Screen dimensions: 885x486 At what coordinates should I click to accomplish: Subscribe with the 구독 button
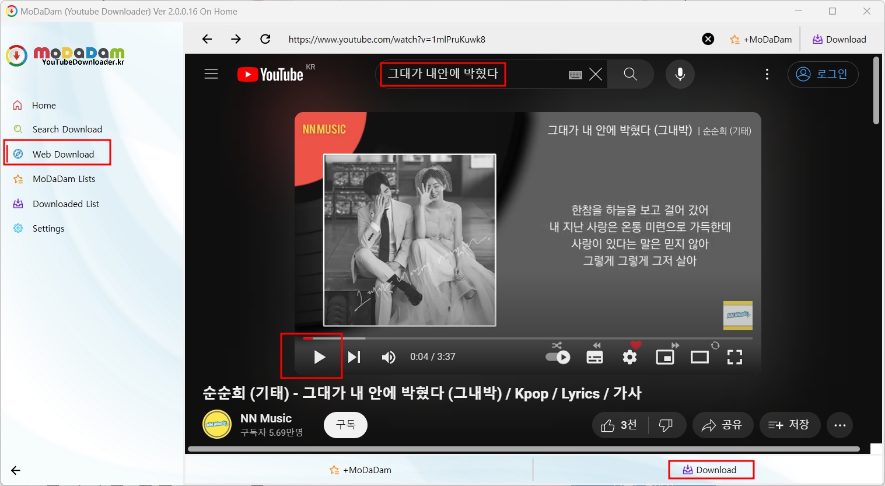[x=345, y=425]
